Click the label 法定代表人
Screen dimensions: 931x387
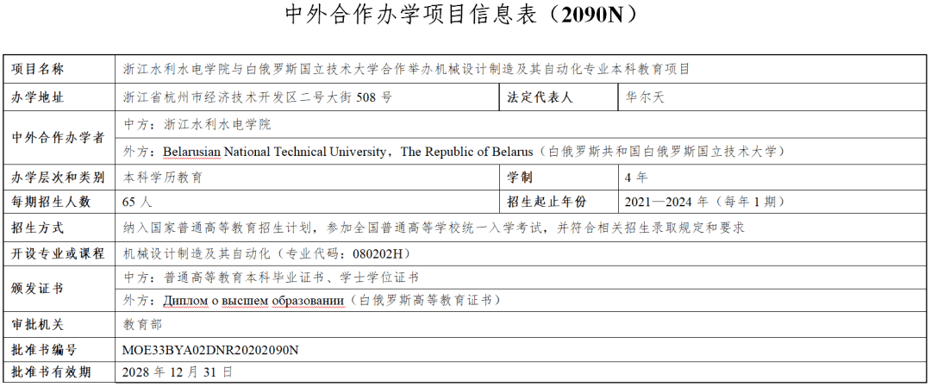click(539, 98)
